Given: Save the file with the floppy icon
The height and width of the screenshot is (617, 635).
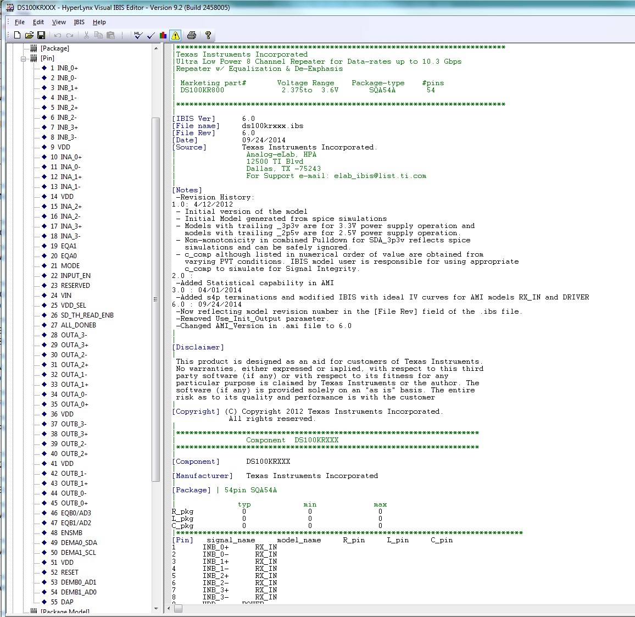Looking at the screenshot, I should [x=41, y=35].
